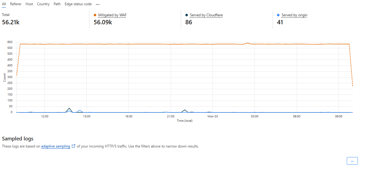Click the dark Served by Cloudflare dot
Viewport: 368px width, 169px height.
(187, 15)
